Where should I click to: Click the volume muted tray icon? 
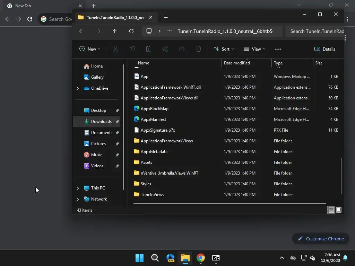pos(313,258)
